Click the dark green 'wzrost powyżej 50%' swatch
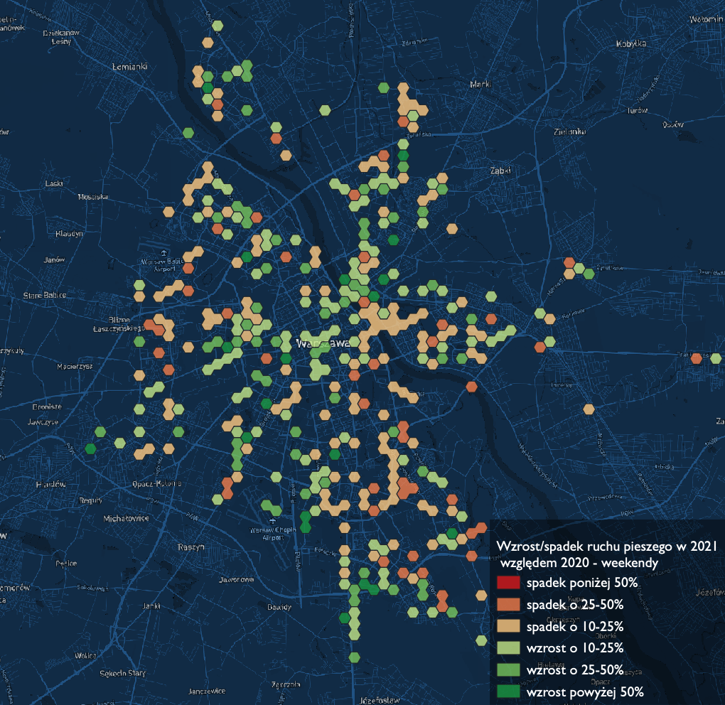 pos(510,691)
